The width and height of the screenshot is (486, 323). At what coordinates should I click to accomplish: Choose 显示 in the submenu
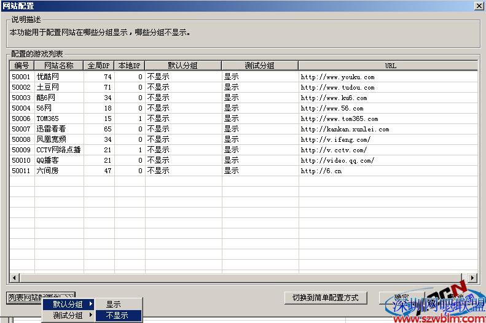(119, 304)
